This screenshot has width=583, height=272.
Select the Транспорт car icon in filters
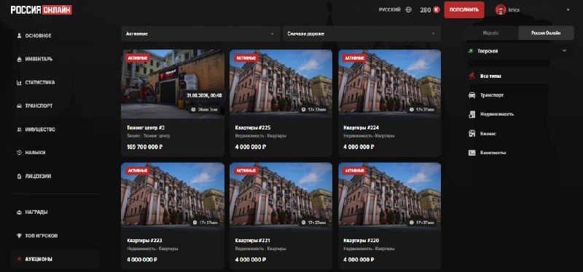(472, 95)
